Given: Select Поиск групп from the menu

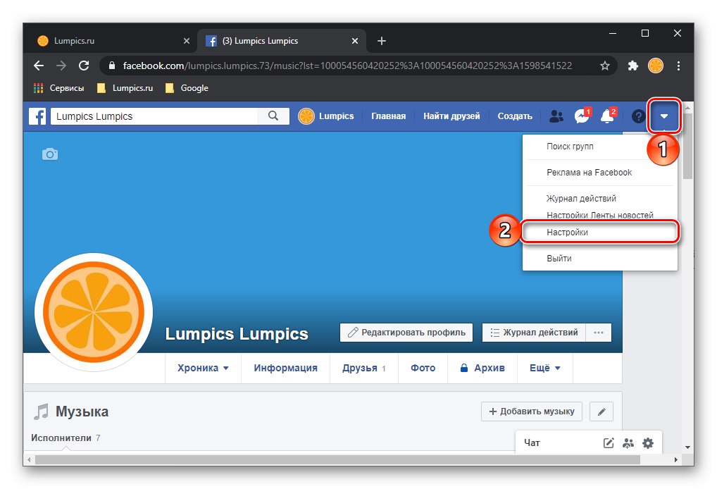Looking at the screenshot, I should pos(570,147).
